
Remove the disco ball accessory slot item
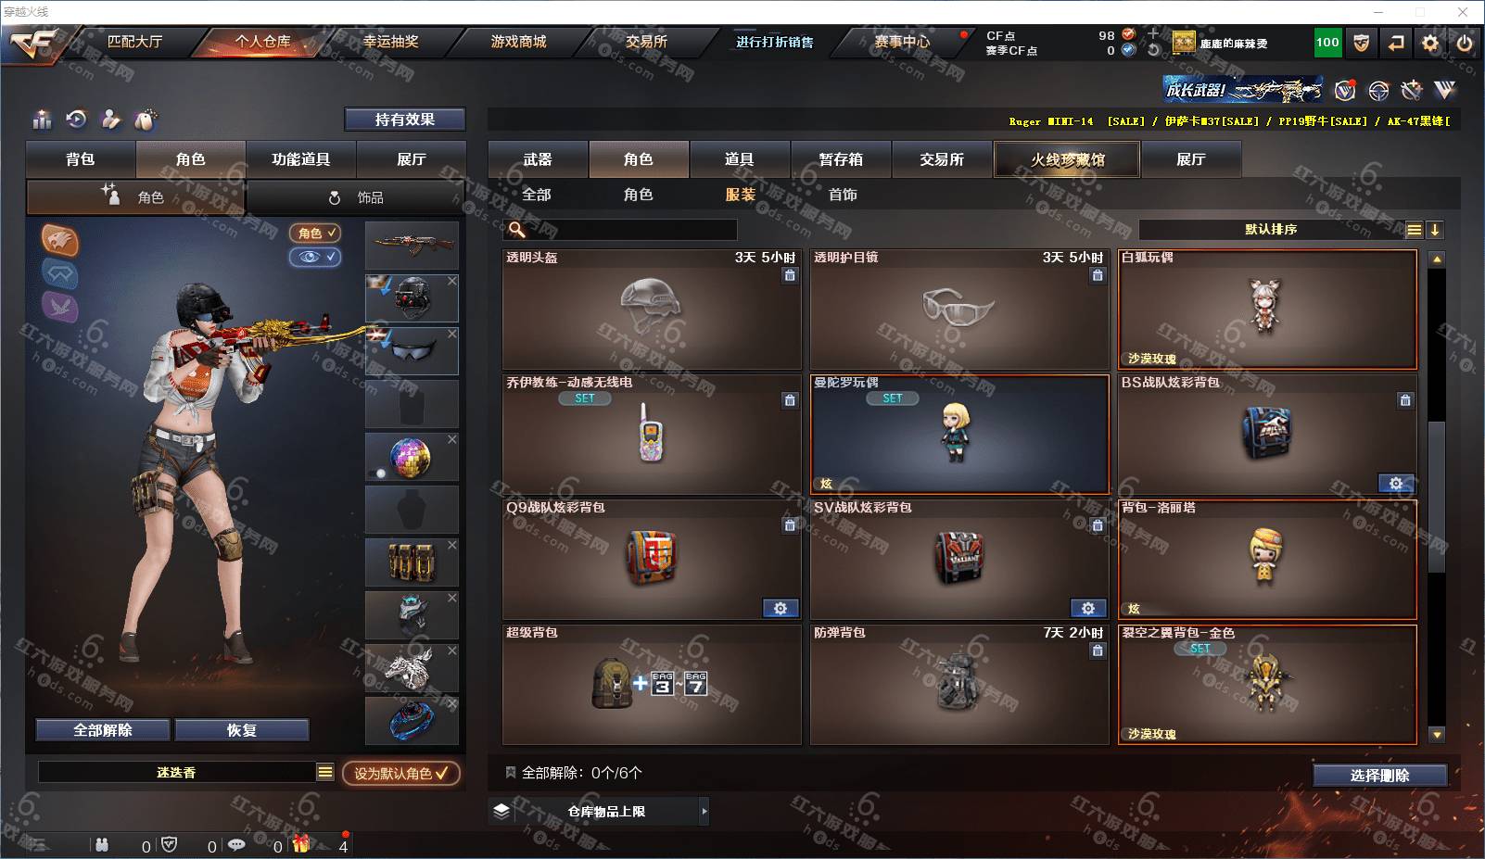[x=452, y=439]
